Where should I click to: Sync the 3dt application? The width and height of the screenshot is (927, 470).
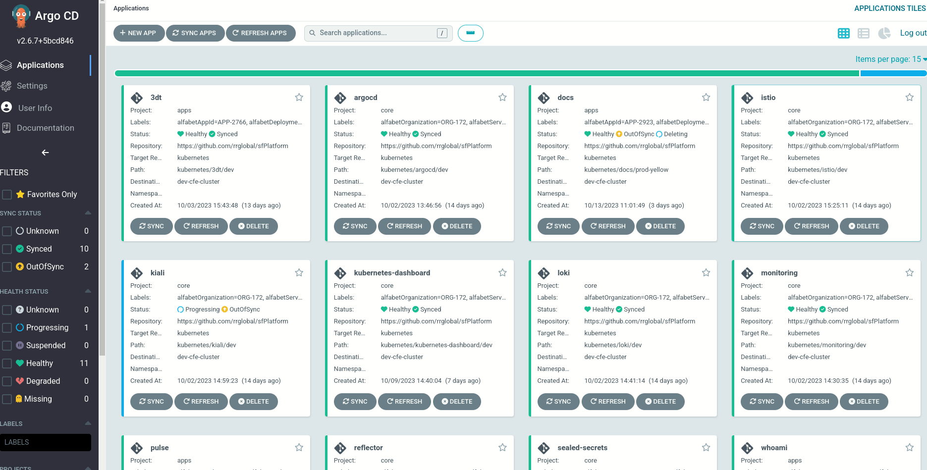(152, 226)
